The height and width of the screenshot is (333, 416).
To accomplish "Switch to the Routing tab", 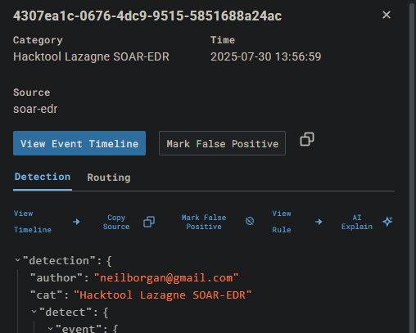I will [x=109, y=178].
